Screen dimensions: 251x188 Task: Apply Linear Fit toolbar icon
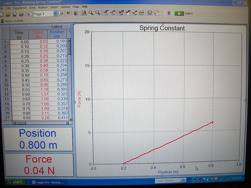pyautogui.click(x=135, y=13)
